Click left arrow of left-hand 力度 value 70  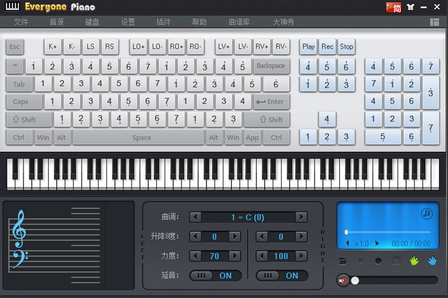(195, 256)
